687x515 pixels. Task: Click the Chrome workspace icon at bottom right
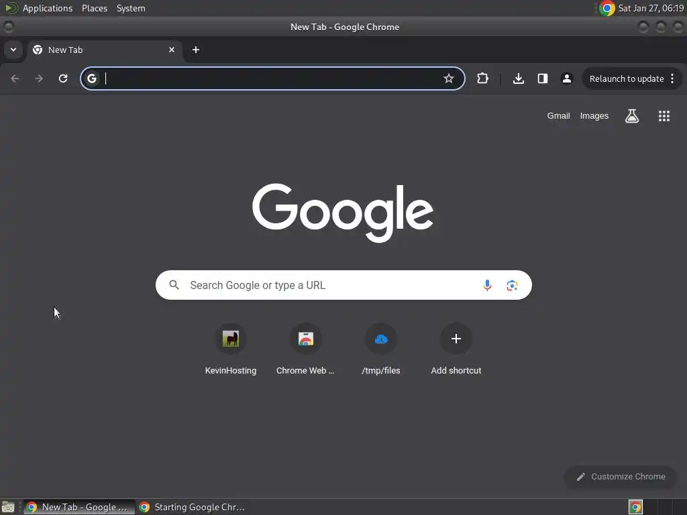[635, 507]
